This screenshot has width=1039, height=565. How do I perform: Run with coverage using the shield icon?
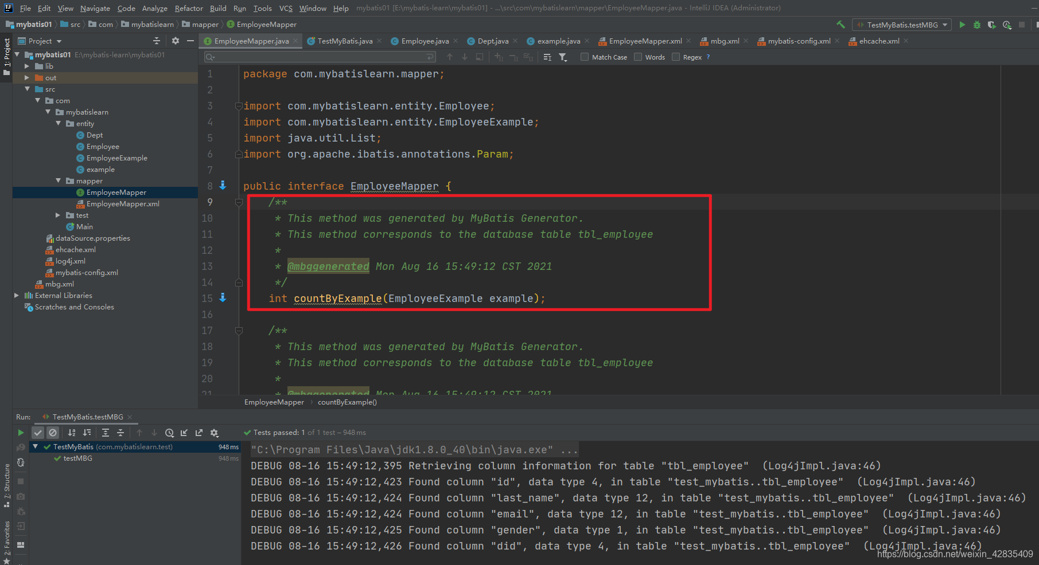991,25
